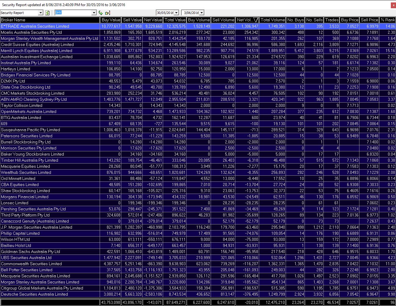Toggle sort on Net Vol column header

click(247, 20)
